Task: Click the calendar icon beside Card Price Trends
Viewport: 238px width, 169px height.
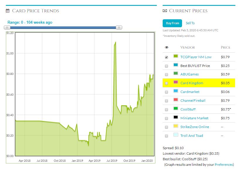Action: (x=8, y=11)
